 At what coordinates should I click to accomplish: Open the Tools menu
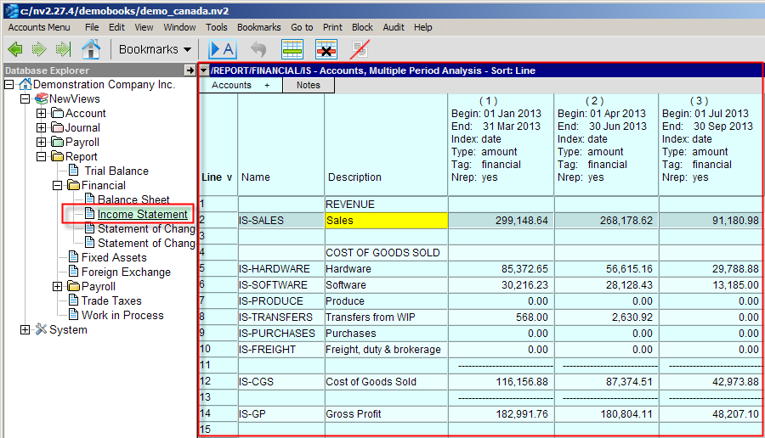(216, 27)
